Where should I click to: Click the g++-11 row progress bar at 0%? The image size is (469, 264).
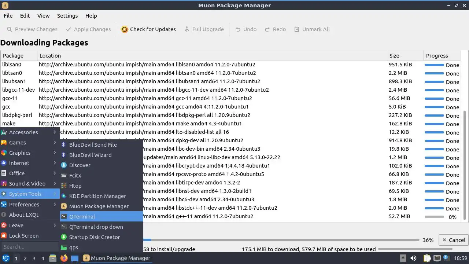[x=434, y=217]
